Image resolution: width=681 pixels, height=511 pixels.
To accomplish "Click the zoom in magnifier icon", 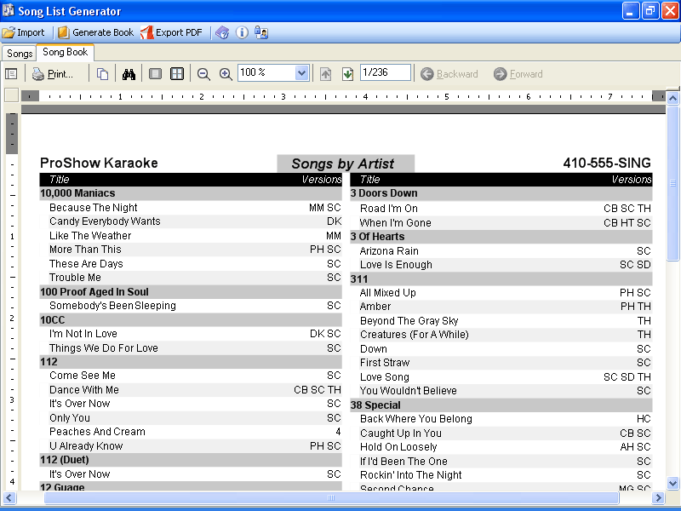I will tap(226, 74).
